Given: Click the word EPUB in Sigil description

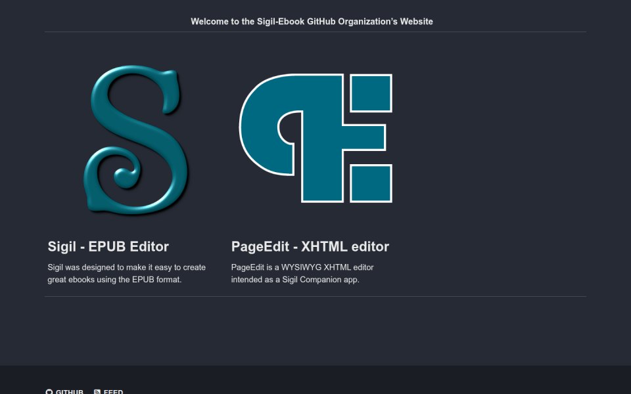Looking at the screenshot, I should (x=143, y=280).
